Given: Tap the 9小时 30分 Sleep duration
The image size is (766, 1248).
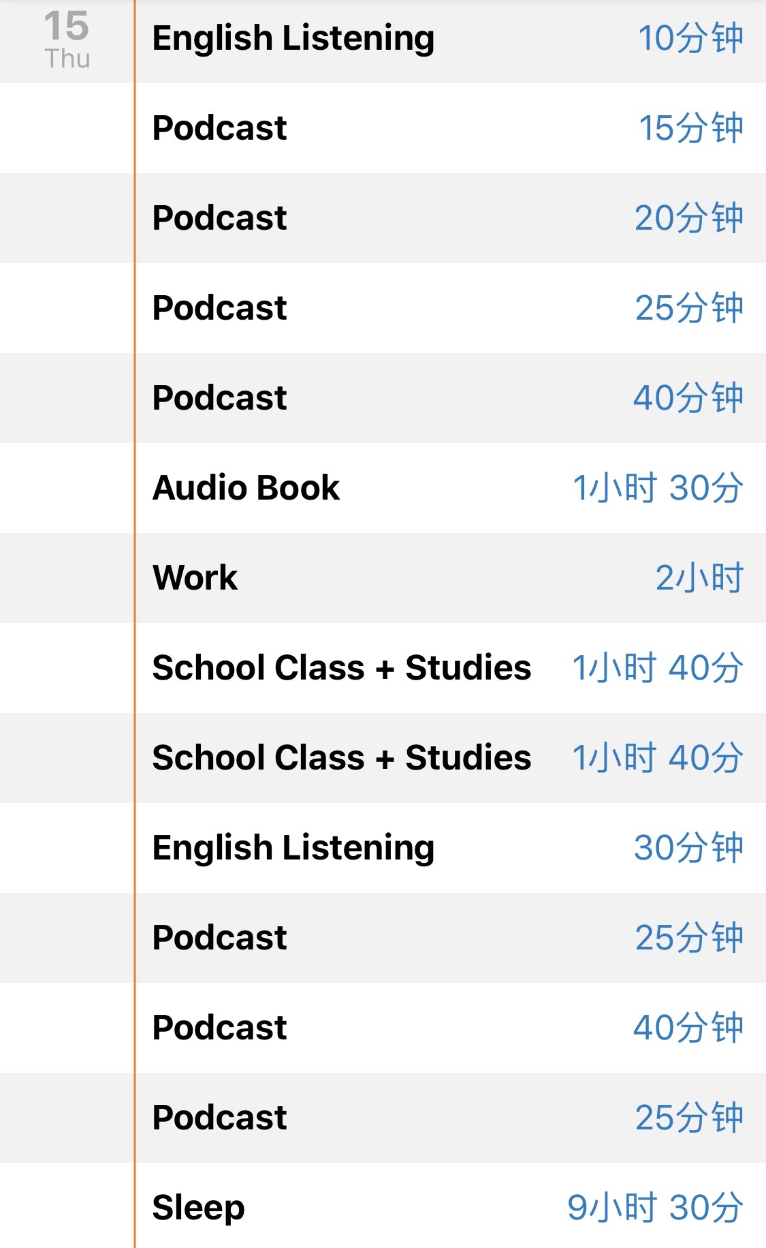Looking at the screenshot, I should [655, 1207].
